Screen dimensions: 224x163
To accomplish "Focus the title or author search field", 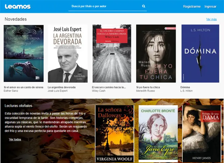I will pyautogui.click(x=107, y=6).
